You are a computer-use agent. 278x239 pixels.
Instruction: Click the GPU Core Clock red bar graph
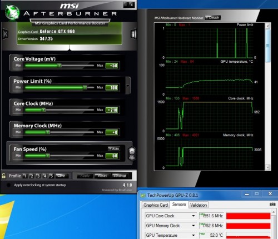point(249,216)
